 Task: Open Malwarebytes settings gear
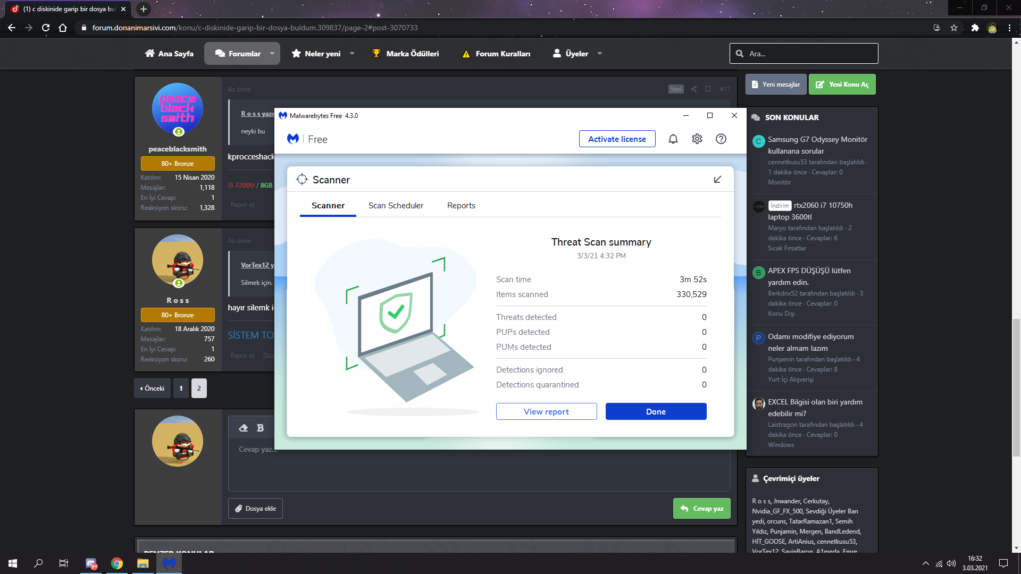pyautogui.click(x=697, y=139)
